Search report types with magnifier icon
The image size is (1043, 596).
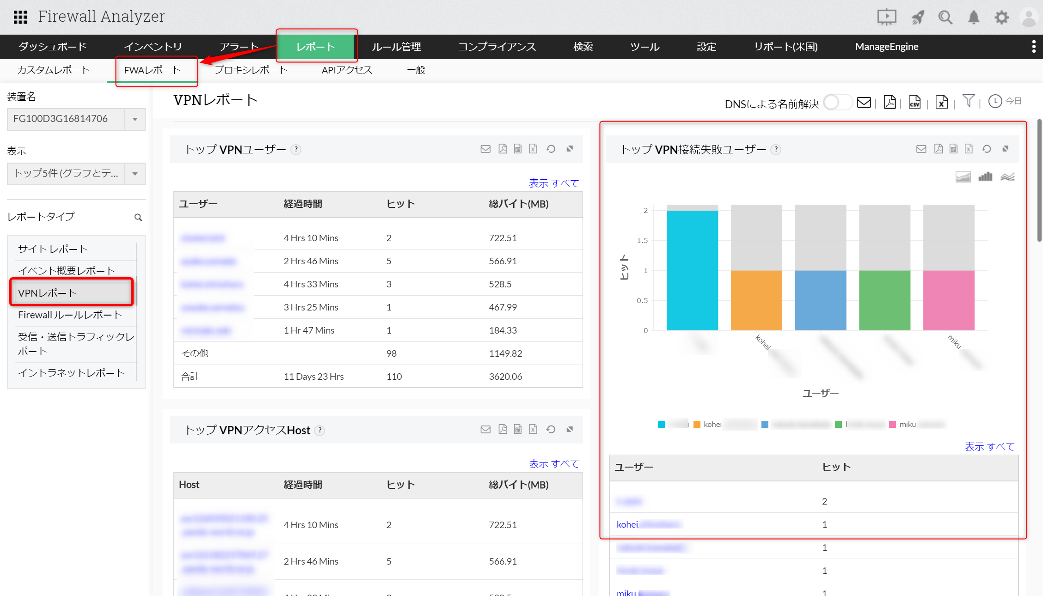(138, 217)
